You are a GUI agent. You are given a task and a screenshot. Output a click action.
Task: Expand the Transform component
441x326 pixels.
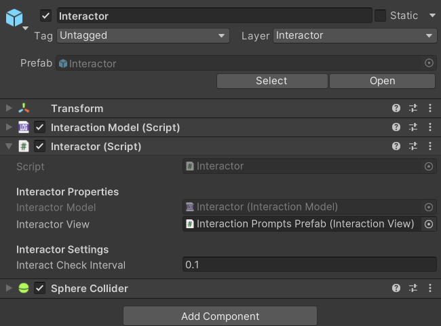point(9,108)
